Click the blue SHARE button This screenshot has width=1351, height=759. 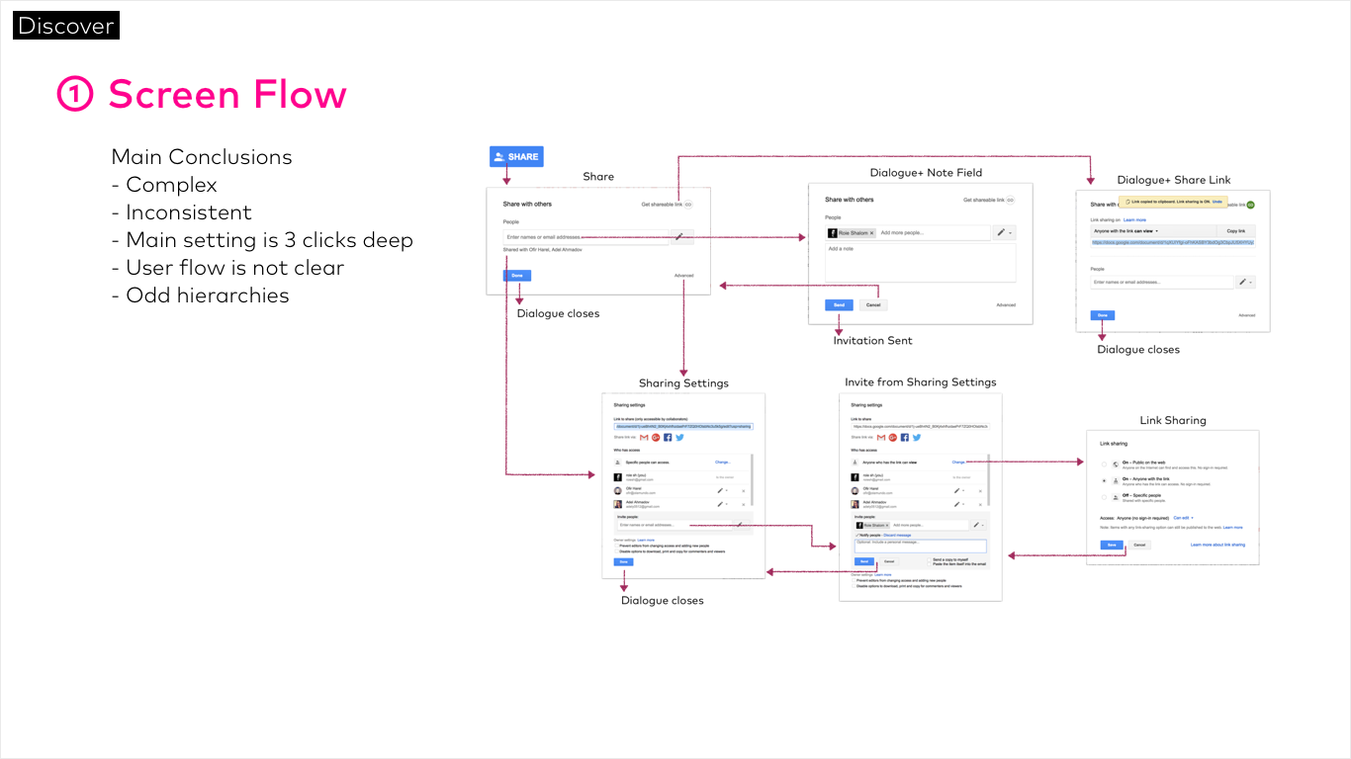coord(516,156)
